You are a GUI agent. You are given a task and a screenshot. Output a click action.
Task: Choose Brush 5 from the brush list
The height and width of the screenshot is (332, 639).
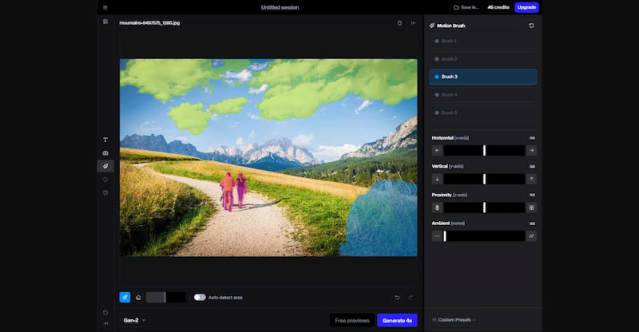point(482,113)
